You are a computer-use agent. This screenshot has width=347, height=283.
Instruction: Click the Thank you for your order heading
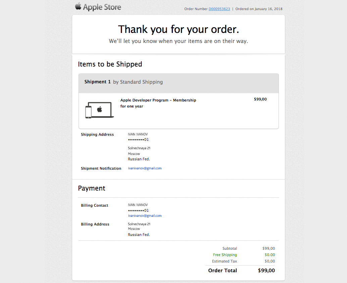pos(179,29)
